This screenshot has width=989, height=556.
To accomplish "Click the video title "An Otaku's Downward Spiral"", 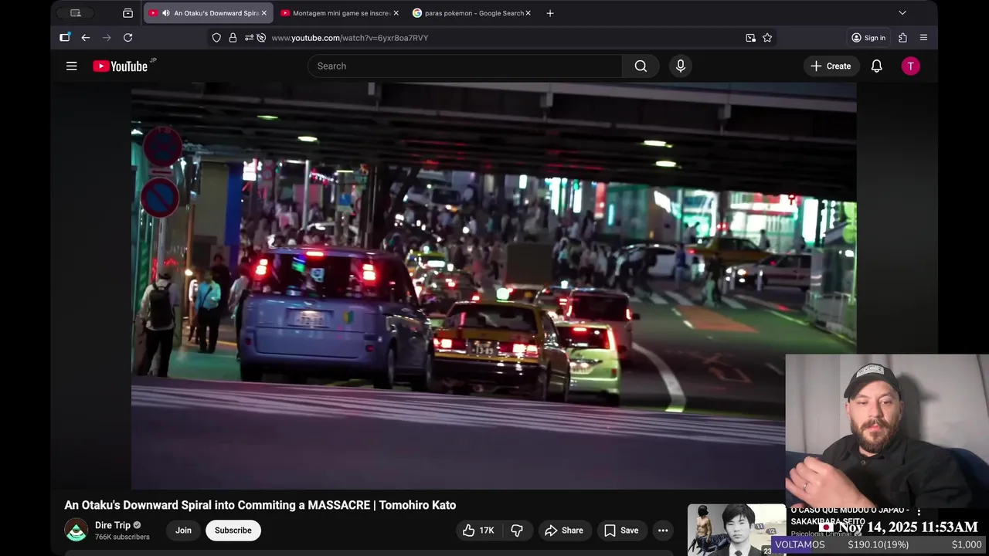I will click(260, 505).
